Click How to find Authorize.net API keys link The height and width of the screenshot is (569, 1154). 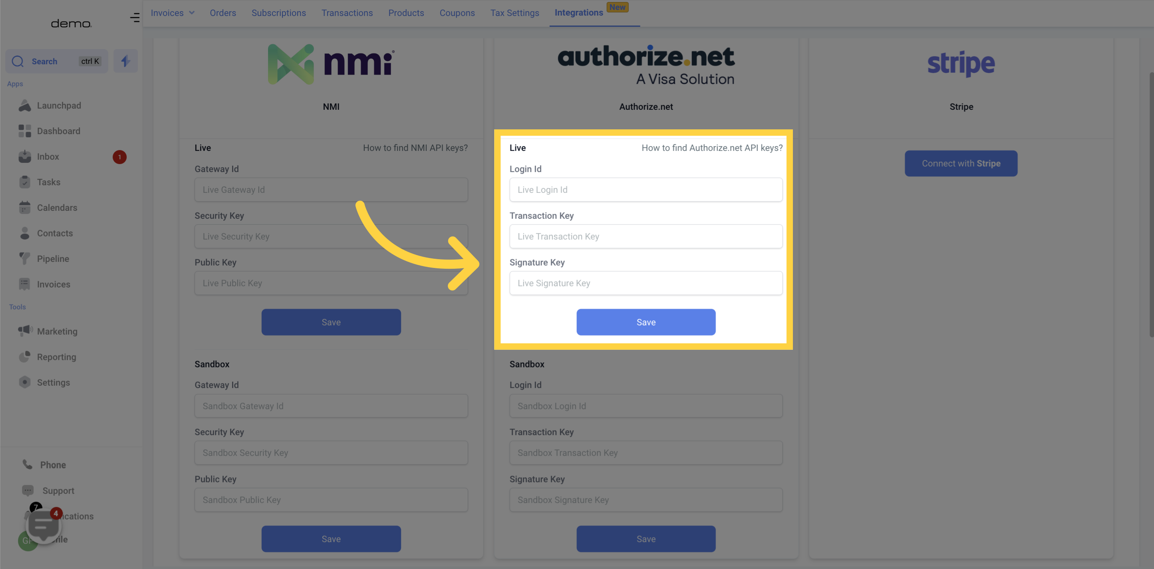tap(712, 148)
